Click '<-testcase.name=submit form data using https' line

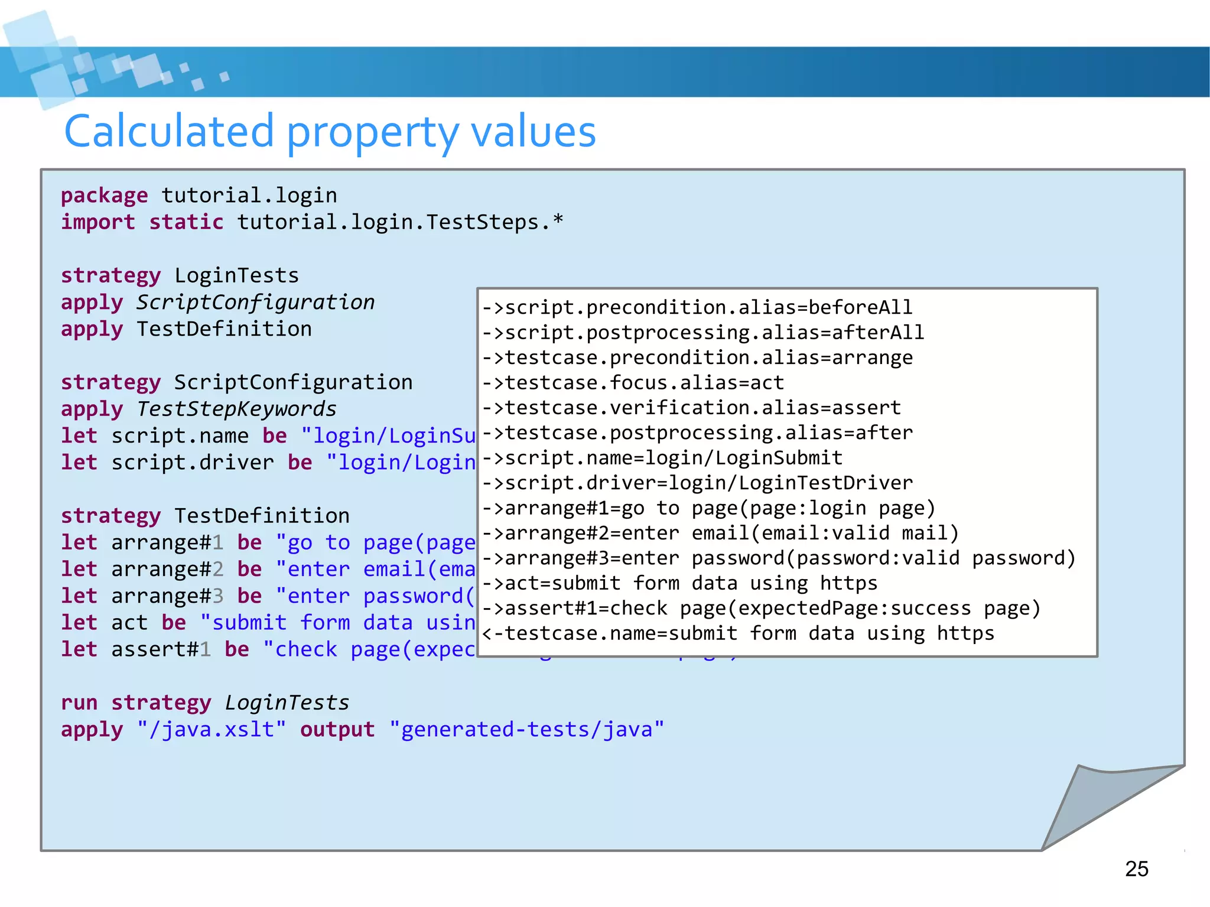[x=739, y=634]
